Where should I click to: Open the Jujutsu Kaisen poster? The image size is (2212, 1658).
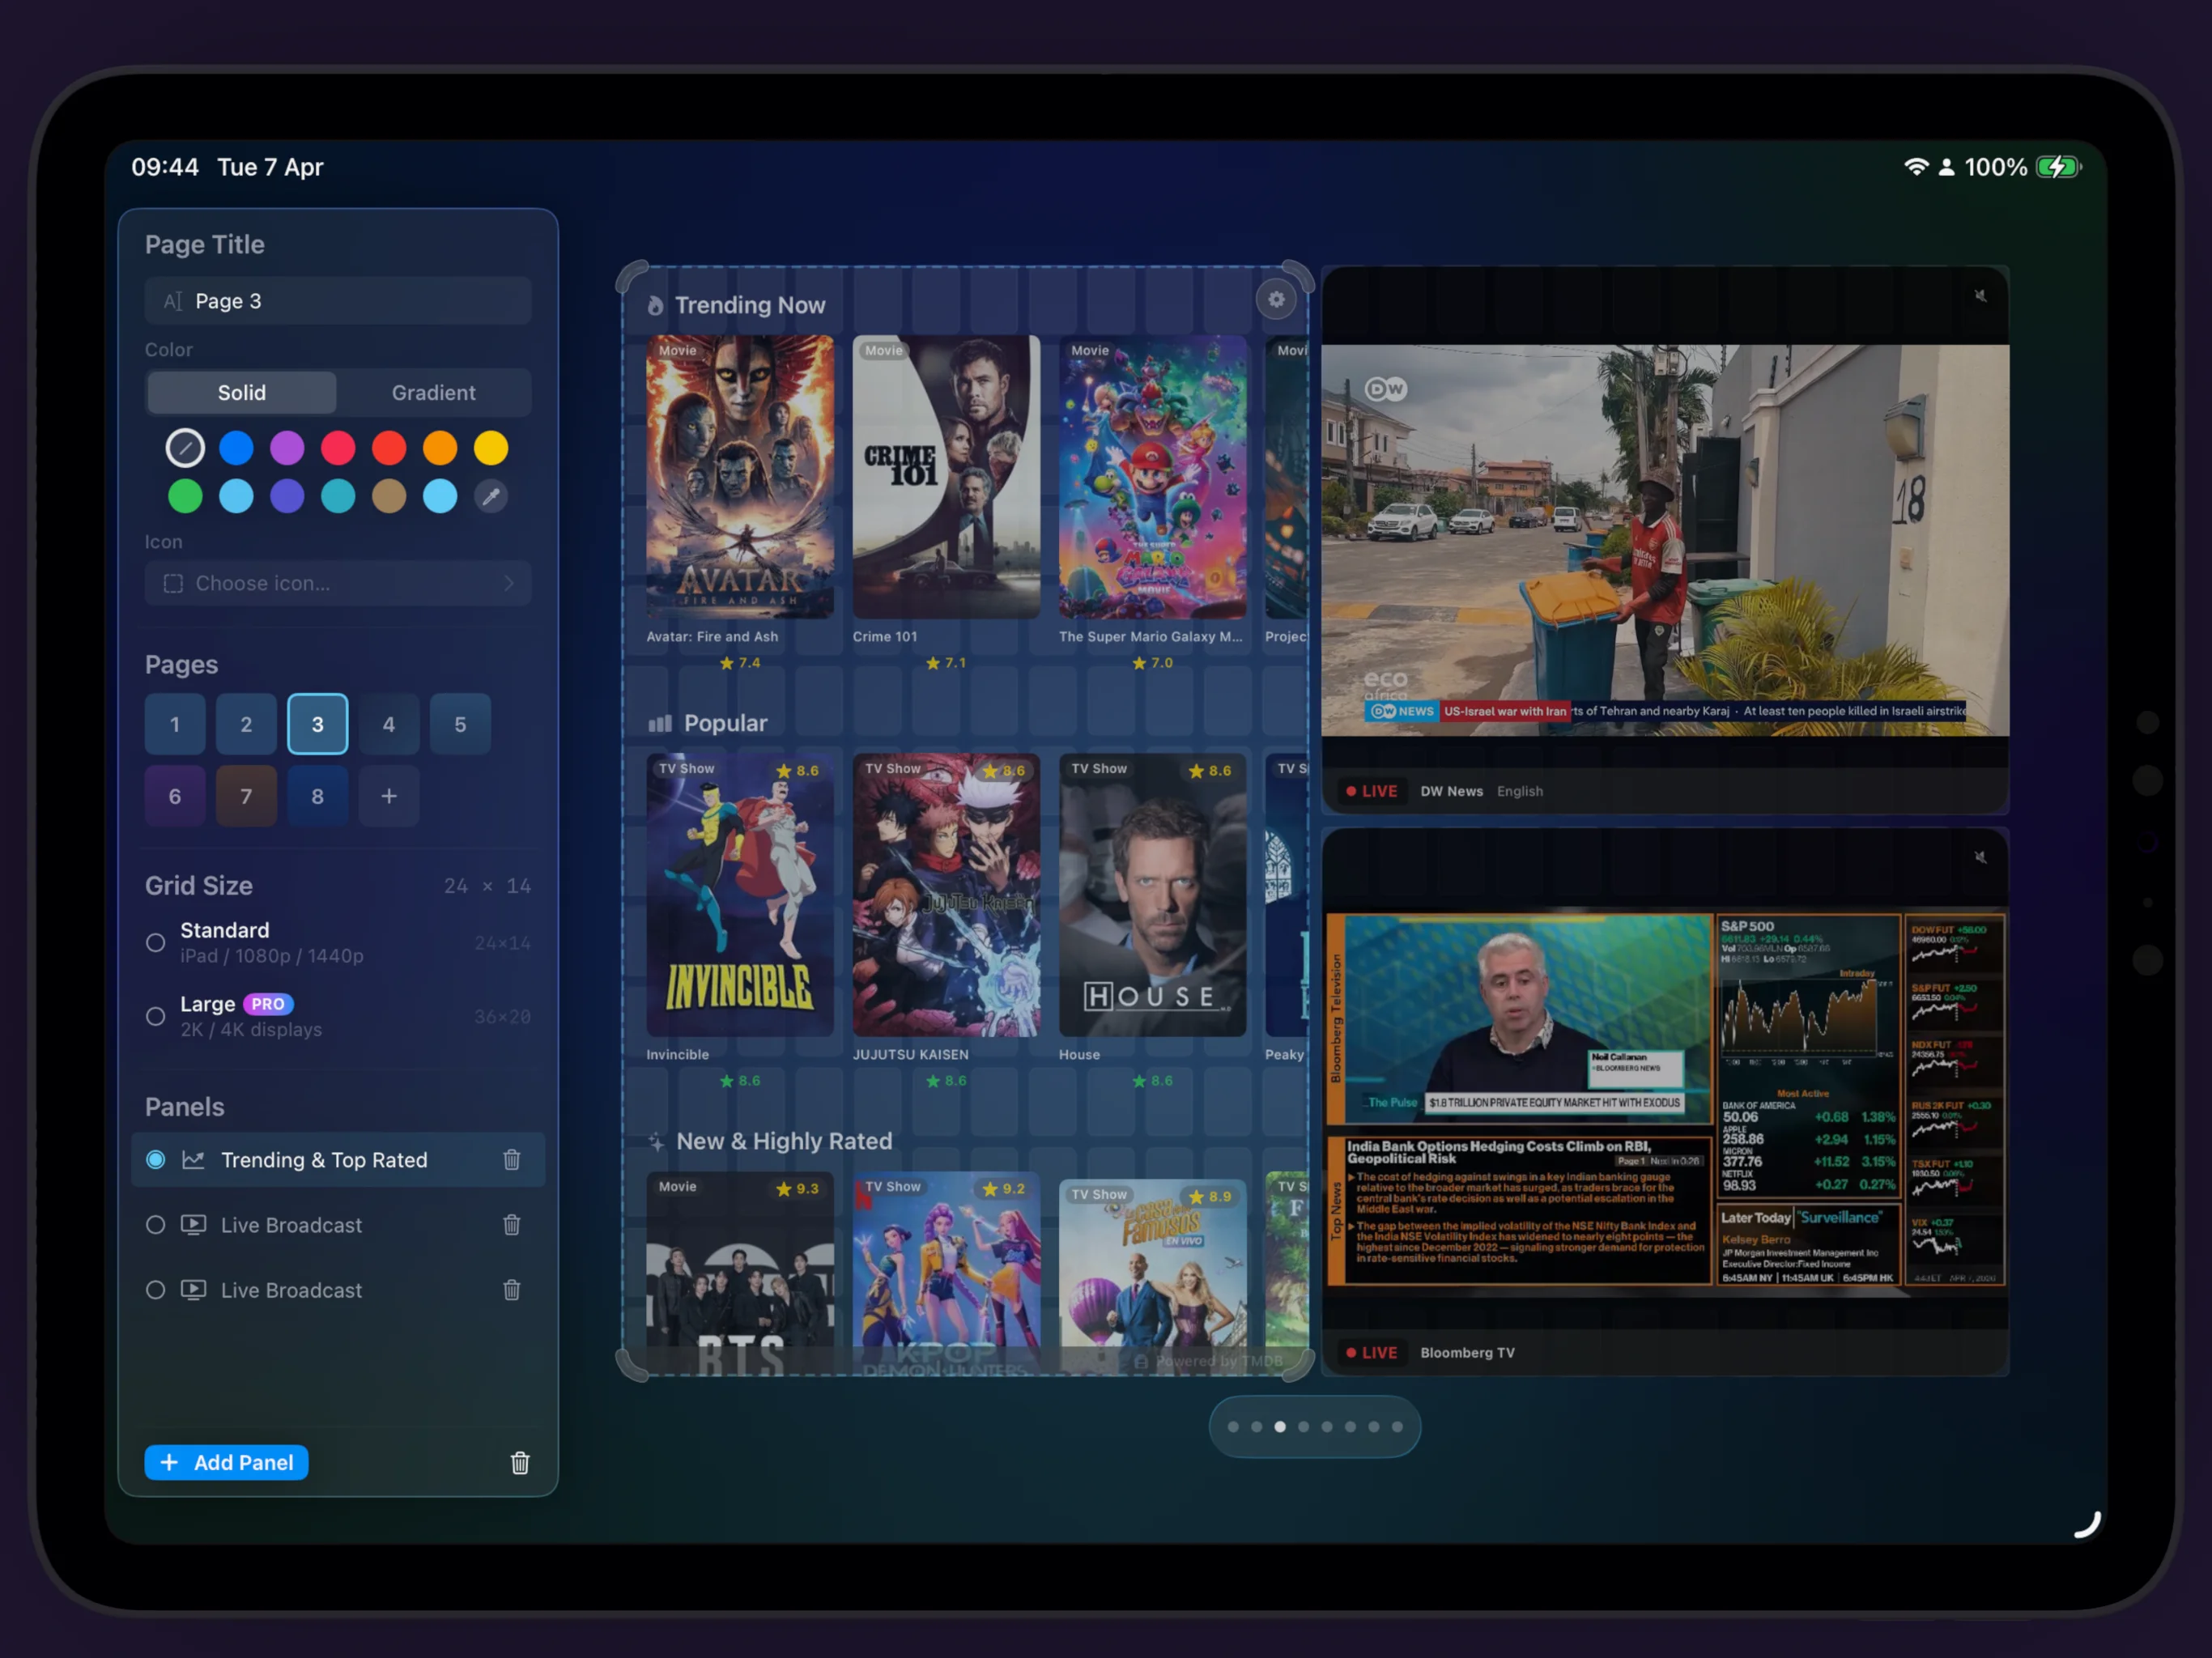(x=946, y=895)
